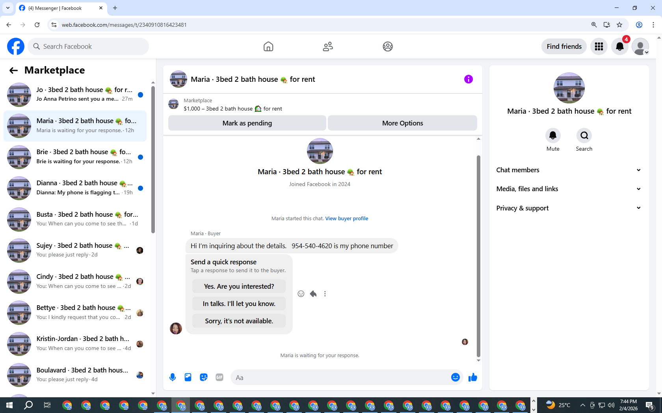662x413 pixels.
Task: Open Boulavard conversation in list
Action: click(75, 375)
